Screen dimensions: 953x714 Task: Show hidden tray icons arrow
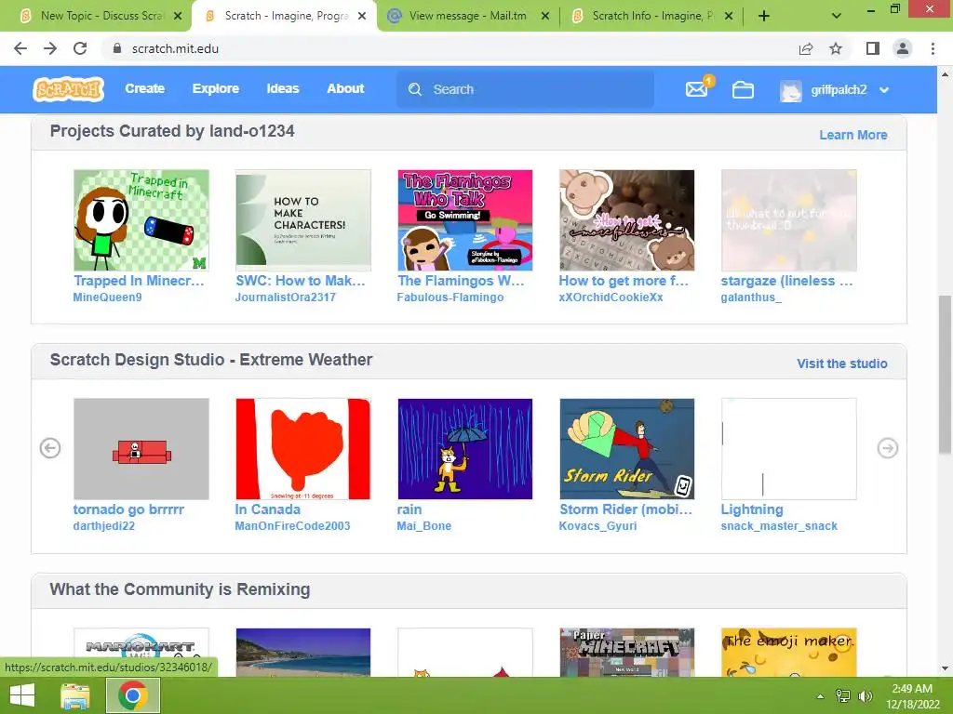(821, 695)
